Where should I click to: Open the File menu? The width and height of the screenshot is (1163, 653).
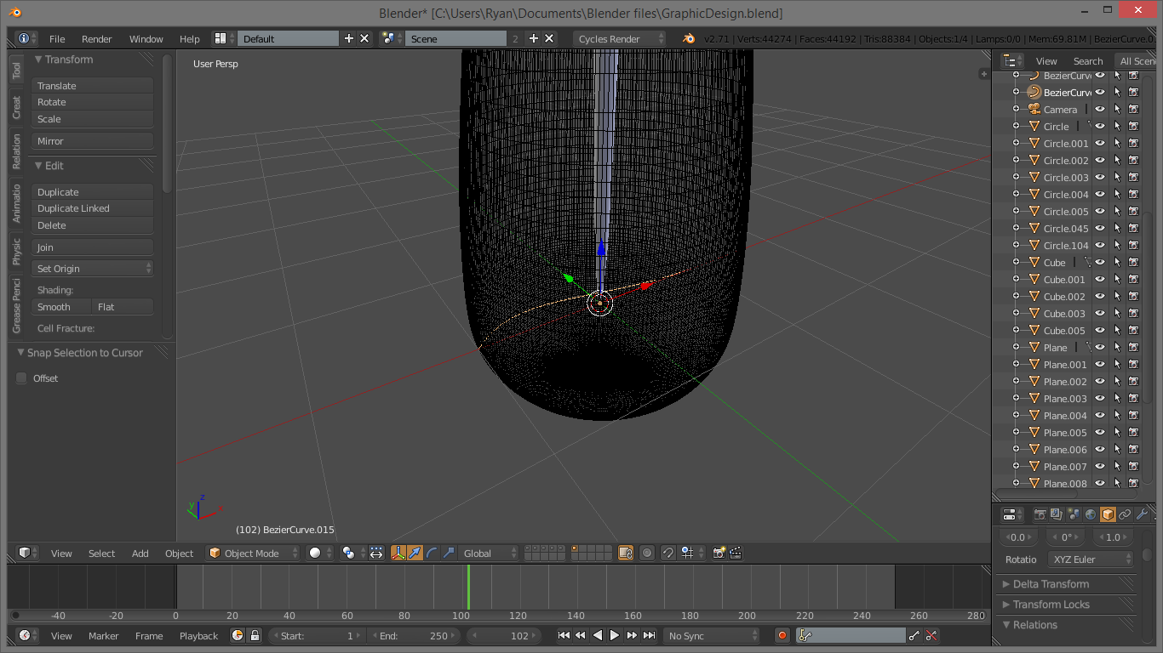pyautogui.click(x=57, y=39)
